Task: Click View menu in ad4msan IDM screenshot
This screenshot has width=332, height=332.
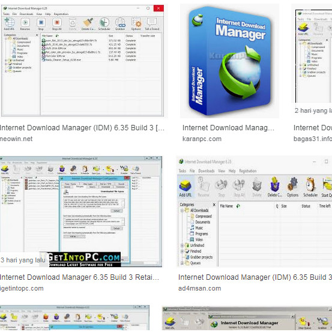Action: (222, 171)
